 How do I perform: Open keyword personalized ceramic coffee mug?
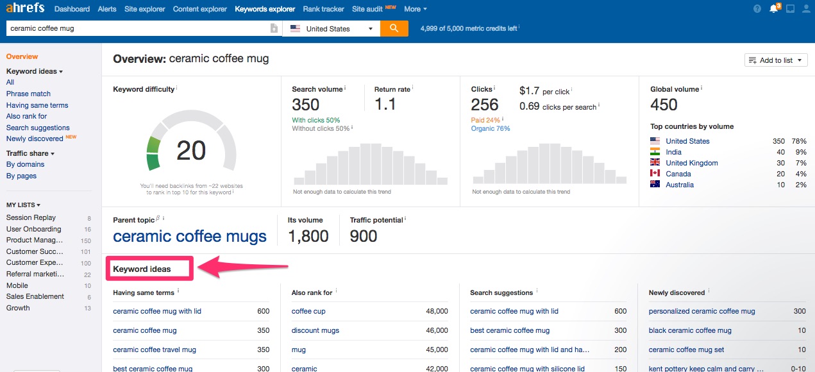702,311
